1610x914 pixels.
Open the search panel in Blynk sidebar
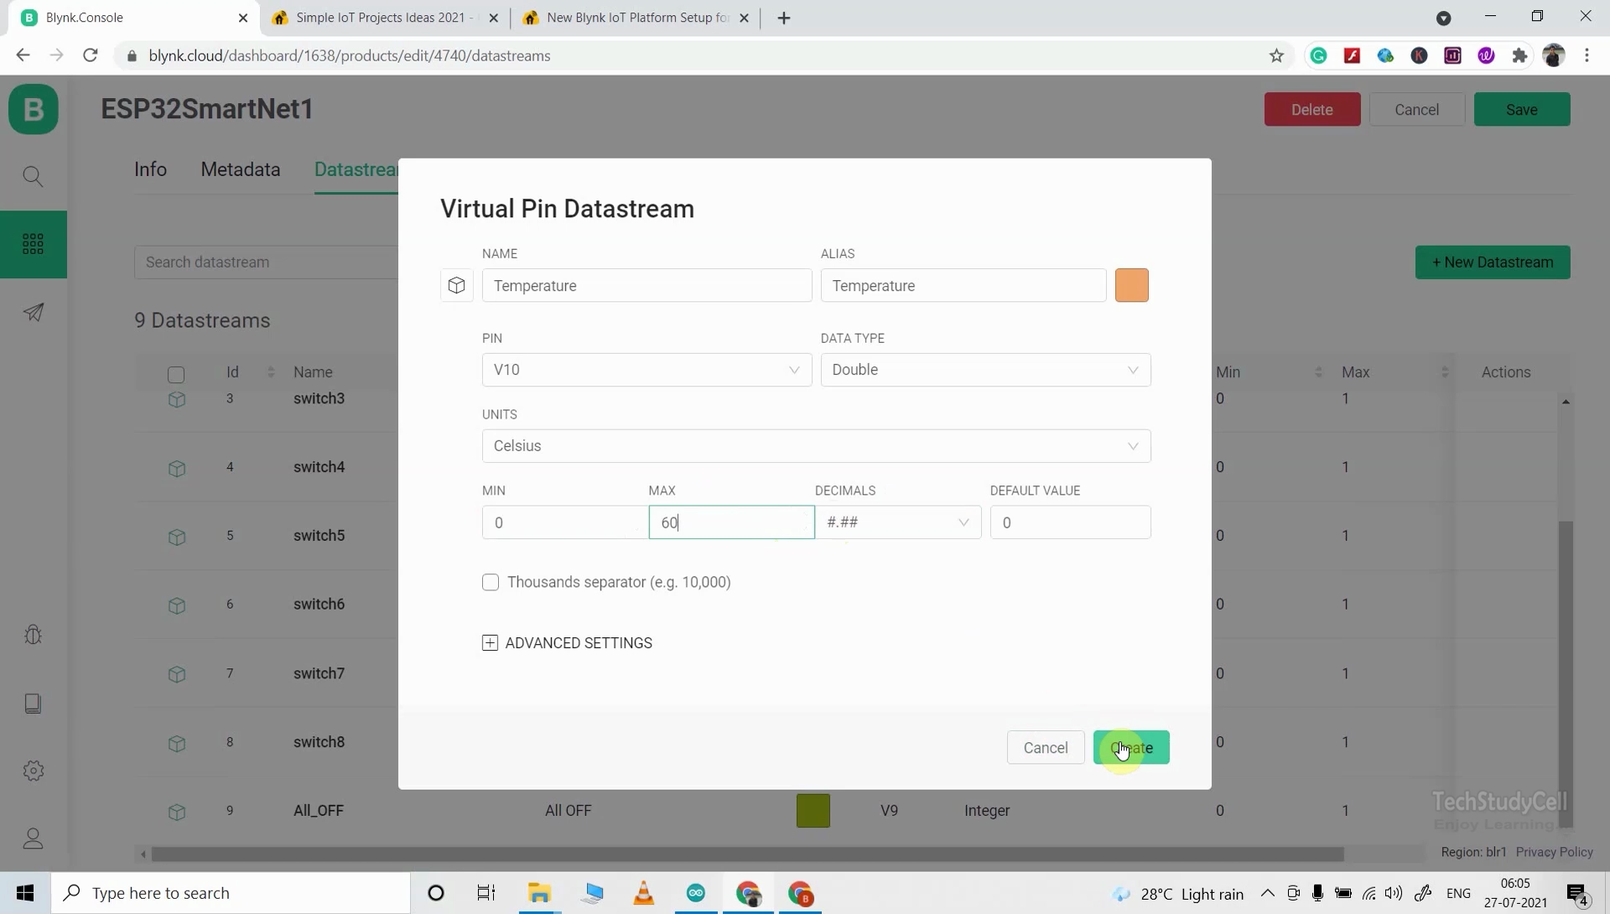(34, 176)
